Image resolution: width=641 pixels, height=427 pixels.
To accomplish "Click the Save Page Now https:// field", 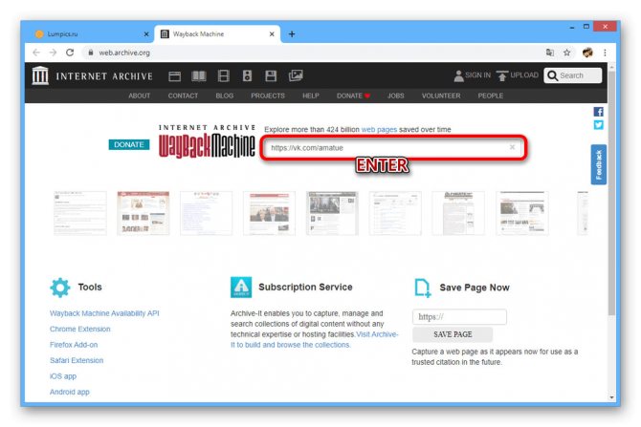I will click(459, 317).
